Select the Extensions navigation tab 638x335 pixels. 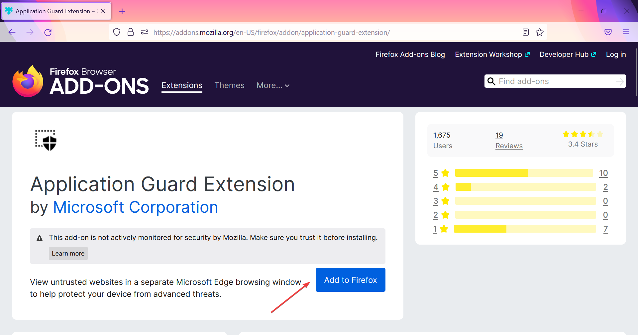click(x=182, y=85)
